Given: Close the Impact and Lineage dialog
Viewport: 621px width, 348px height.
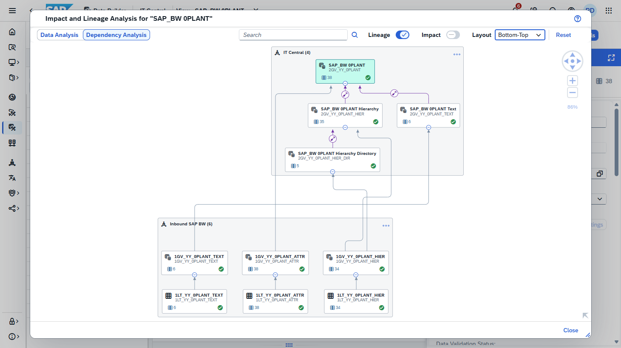Looking at the screenshot, I should 571,330.
